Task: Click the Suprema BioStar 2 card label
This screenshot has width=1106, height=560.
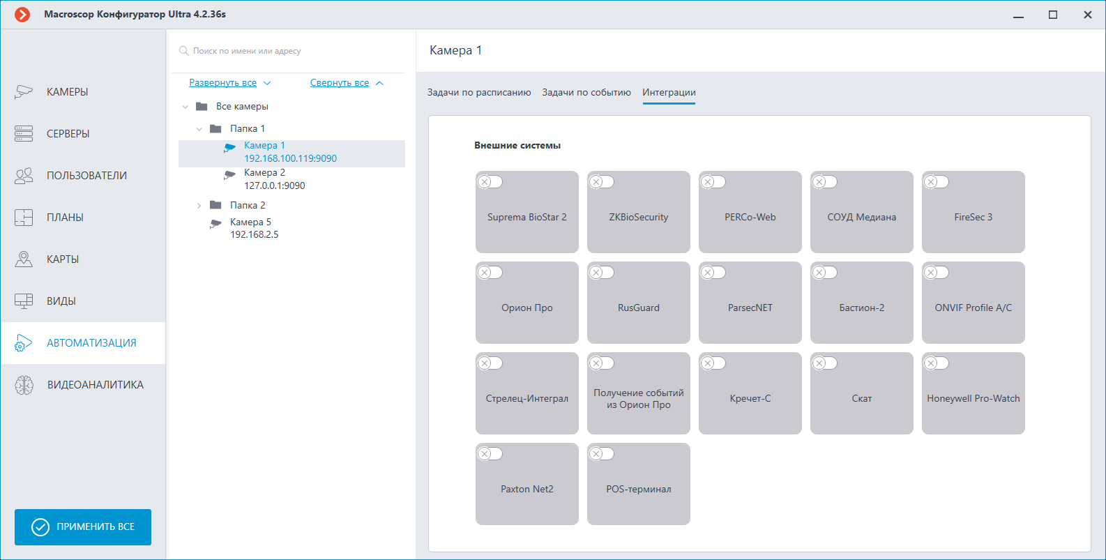Action: point(527,217)
